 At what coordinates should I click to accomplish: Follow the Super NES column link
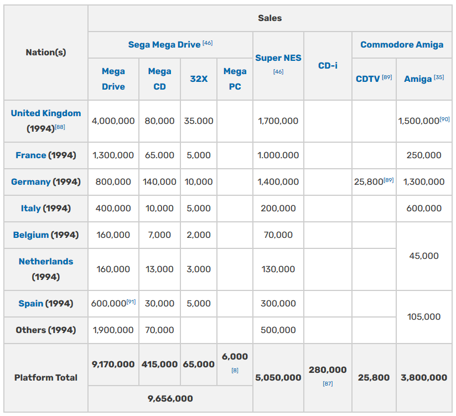tap(278, 58)
